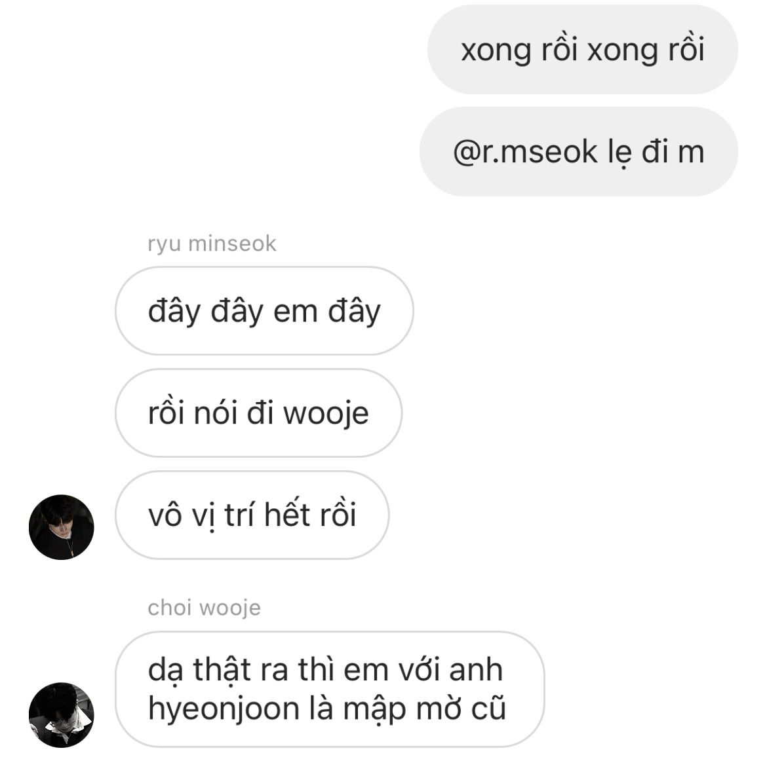Open ryu minseok's profile picture

(x=61, y=527)
